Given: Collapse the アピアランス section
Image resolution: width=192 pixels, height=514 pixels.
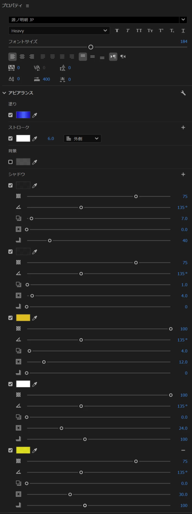Looking at the screenshot, I should tap(4, 93).
